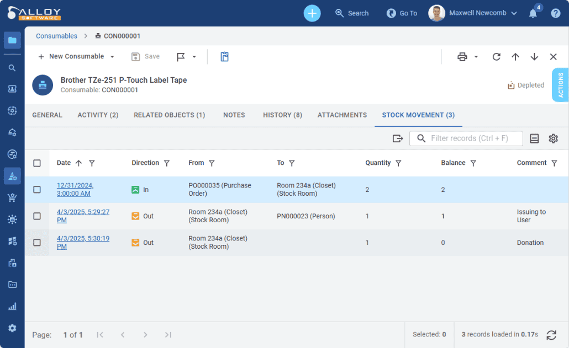This screenshot has height=348, width=569.
Task: Select the checkbox for the 12/31/2024 row
Action: point(37,189)
